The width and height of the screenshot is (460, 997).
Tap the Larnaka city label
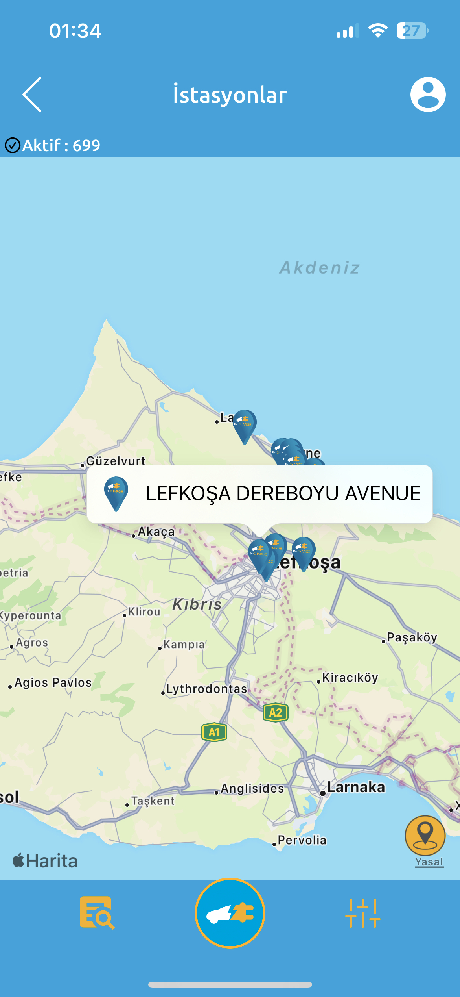(356, 787)
